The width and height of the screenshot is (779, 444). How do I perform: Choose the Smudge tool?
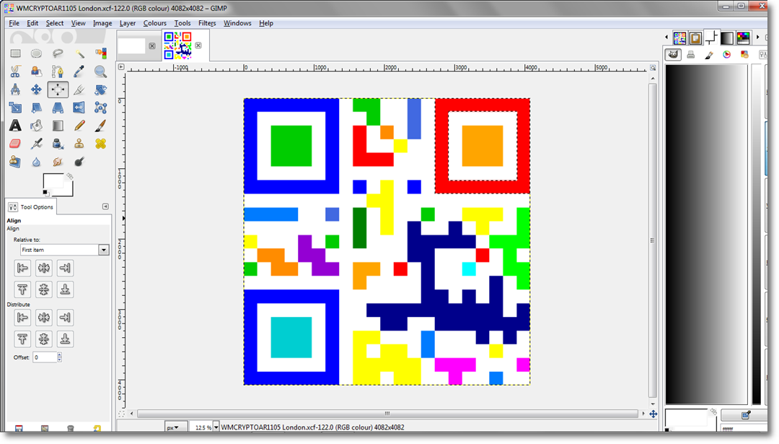[x=58, y=162]
